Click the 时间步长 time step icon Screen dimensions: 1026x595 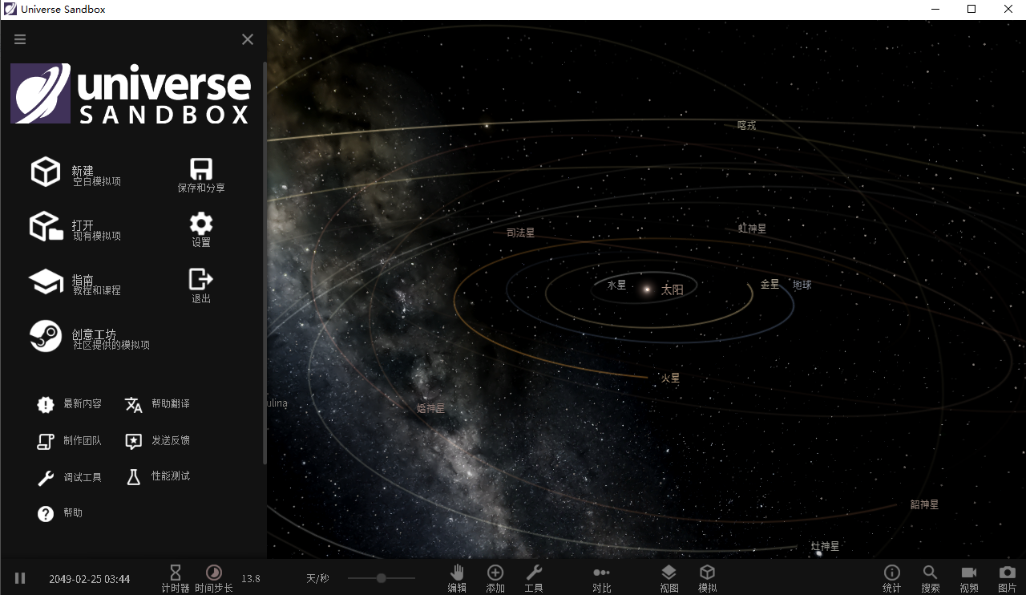tap(214, 573)
